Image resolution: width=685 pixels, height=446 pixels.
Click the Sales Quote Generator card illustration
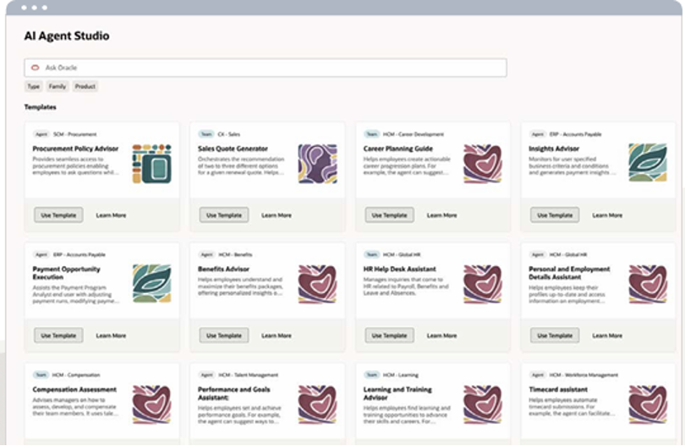tap(318, 164)
